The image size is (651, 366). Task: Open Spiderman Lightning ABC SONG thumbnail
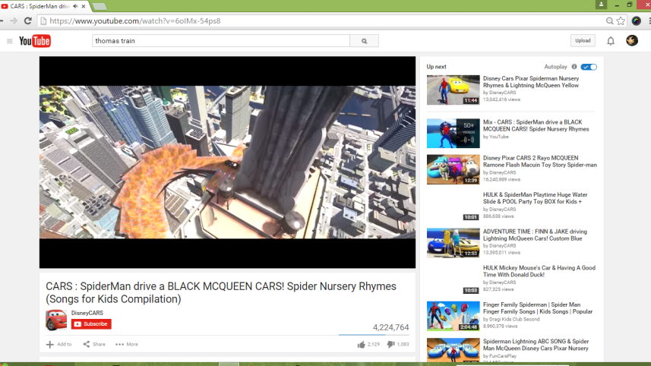[453, 350]
